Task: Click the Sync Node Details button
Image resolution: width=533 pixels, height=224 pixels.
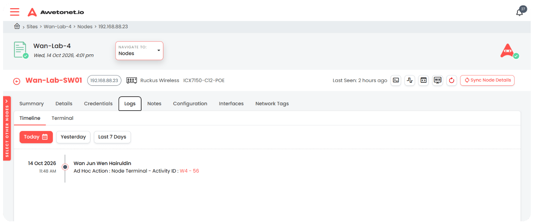Action: pyautogui.click(x=487, y=80)
